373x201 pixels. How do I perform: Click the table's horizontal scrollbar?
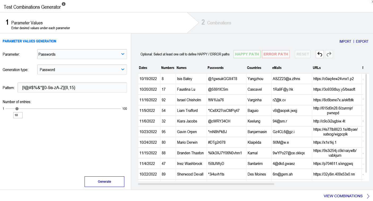click(206, 184)
